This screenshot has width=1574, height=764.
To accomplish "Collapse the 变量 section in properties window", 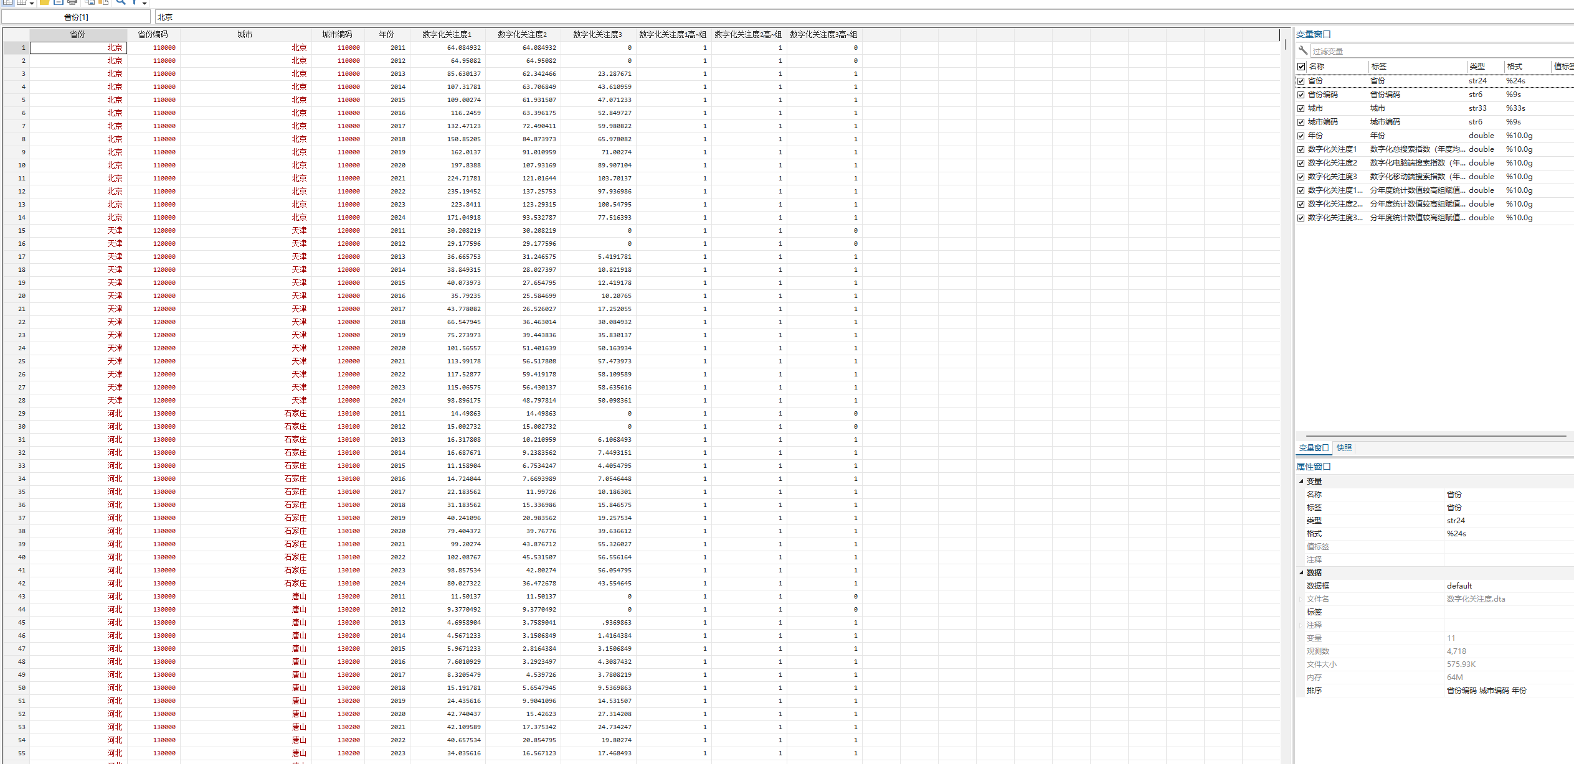I will click(x=1301, y=481).
